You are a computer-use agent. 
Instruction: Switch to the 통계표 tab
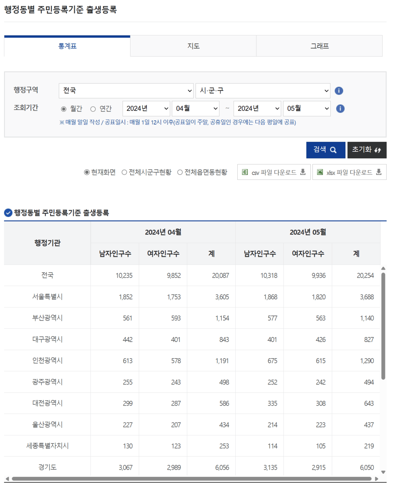point(67,46)
